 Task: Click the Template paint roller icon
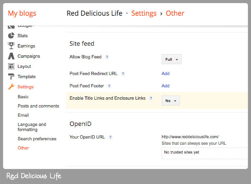pyautogui.click(x=11, y=77)
